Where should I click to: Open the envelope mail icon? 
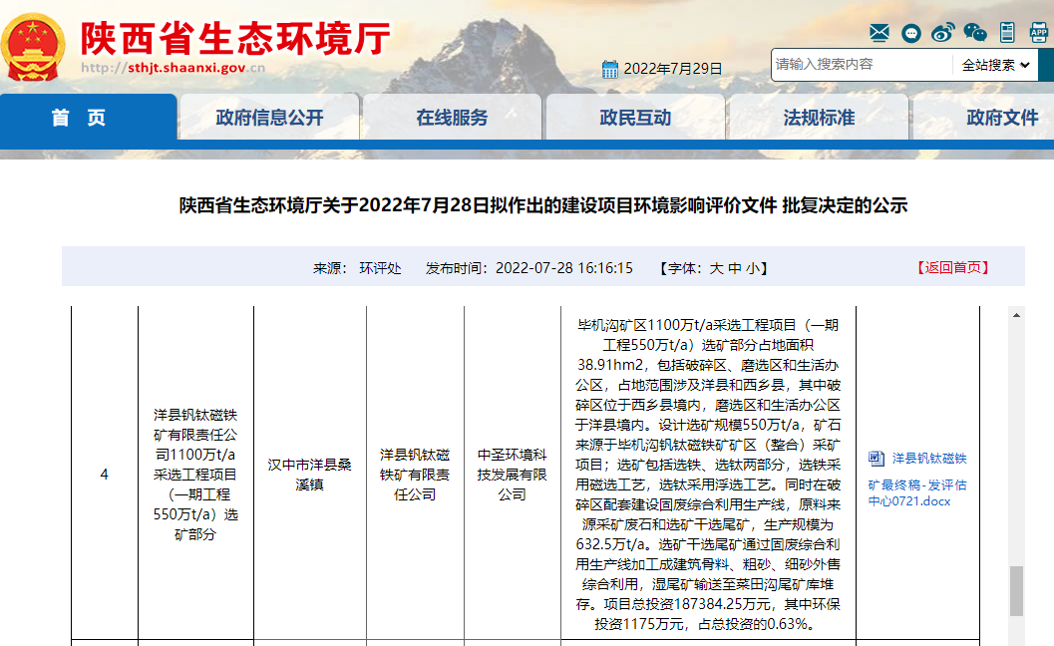pos(878,33)
